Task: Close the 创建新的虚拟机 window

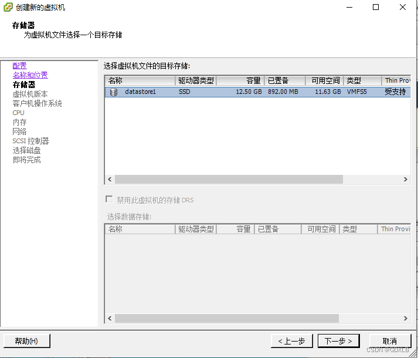Action: [x=403, y=7]
